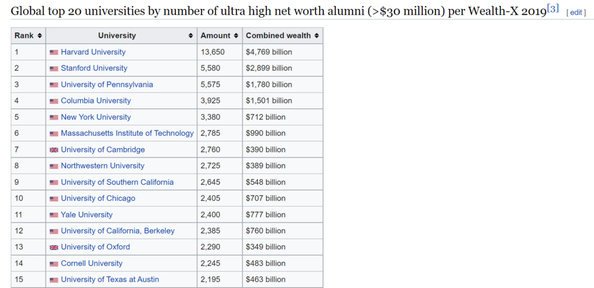
Task: Open University of Southern California link
Action: (117, 182)
